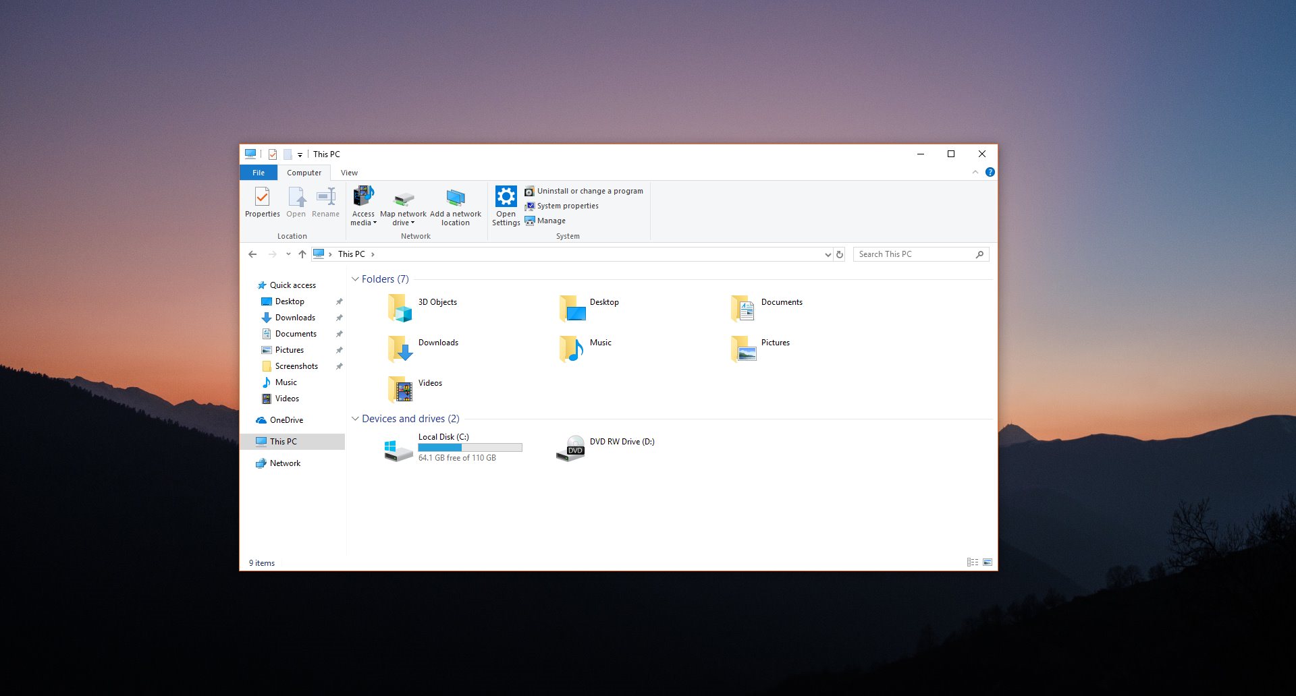Click the Local Disk (C:) capacity bar
This screenshot has height=696, width=1296.
click(x=470, y=447)
